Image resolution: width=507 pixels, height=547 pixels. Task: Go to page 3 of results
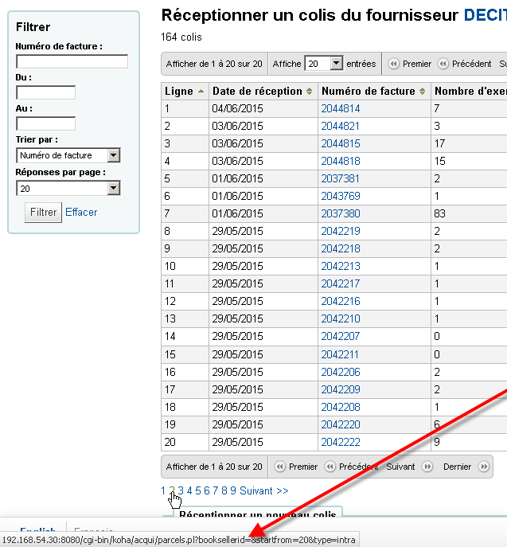(181, 490)
